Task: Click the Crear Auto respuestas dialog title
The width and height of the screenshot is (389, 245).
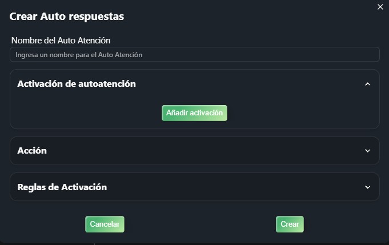Action: coord(67,17)
